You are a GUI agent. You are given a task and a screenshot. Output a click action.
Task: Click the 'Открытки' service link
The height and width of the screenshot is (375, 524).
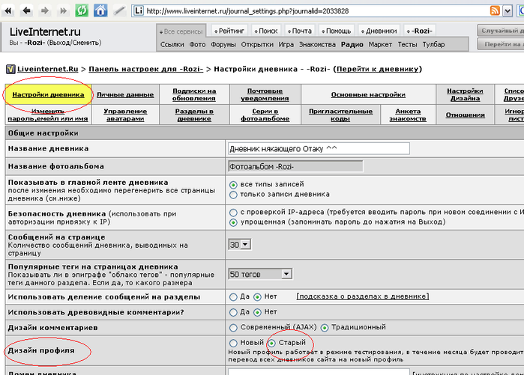[257, 44]
